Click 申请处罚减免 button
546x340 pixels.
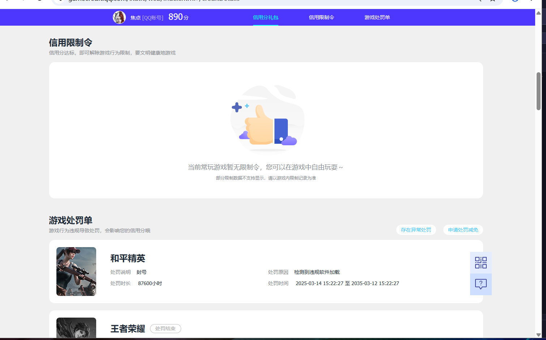[x=463, y=230]
